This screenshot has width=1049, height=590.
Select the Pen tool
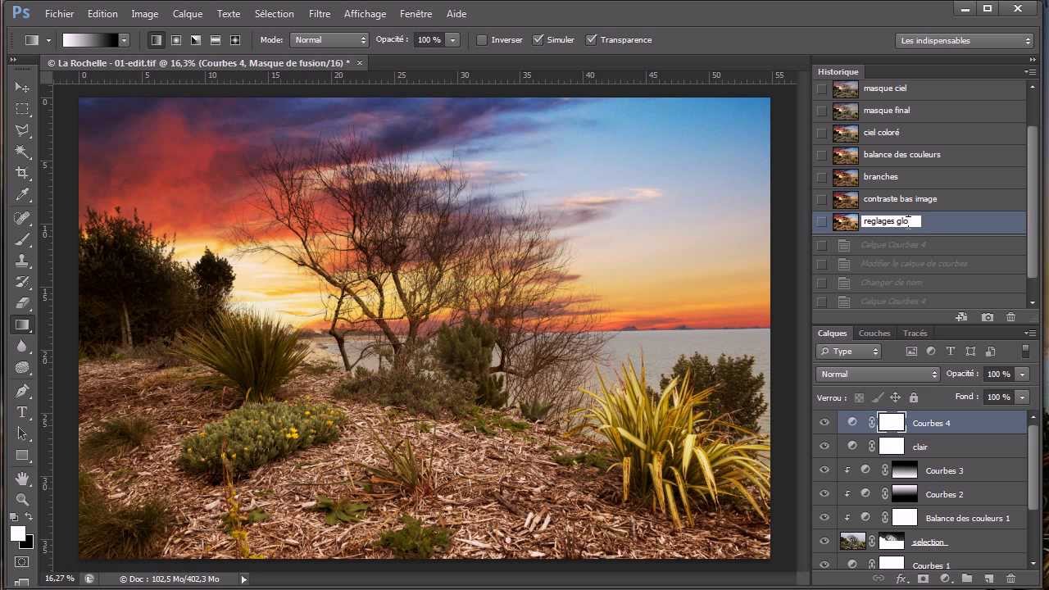(22, 391)
